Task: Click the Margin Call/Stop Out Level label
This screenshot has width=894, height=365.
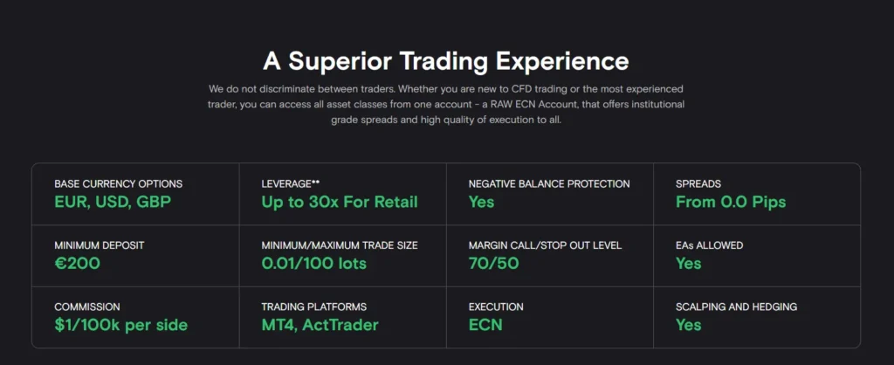Action: click(x=545, y=245)
